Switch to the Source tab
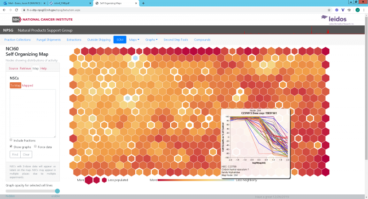The width and height of the screenshot is (368, 199). tap(13, 68)
